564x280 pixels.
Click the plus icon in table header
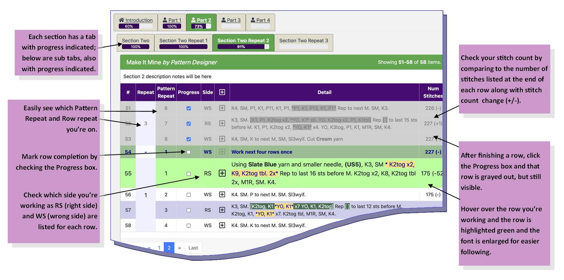[222, 92]
